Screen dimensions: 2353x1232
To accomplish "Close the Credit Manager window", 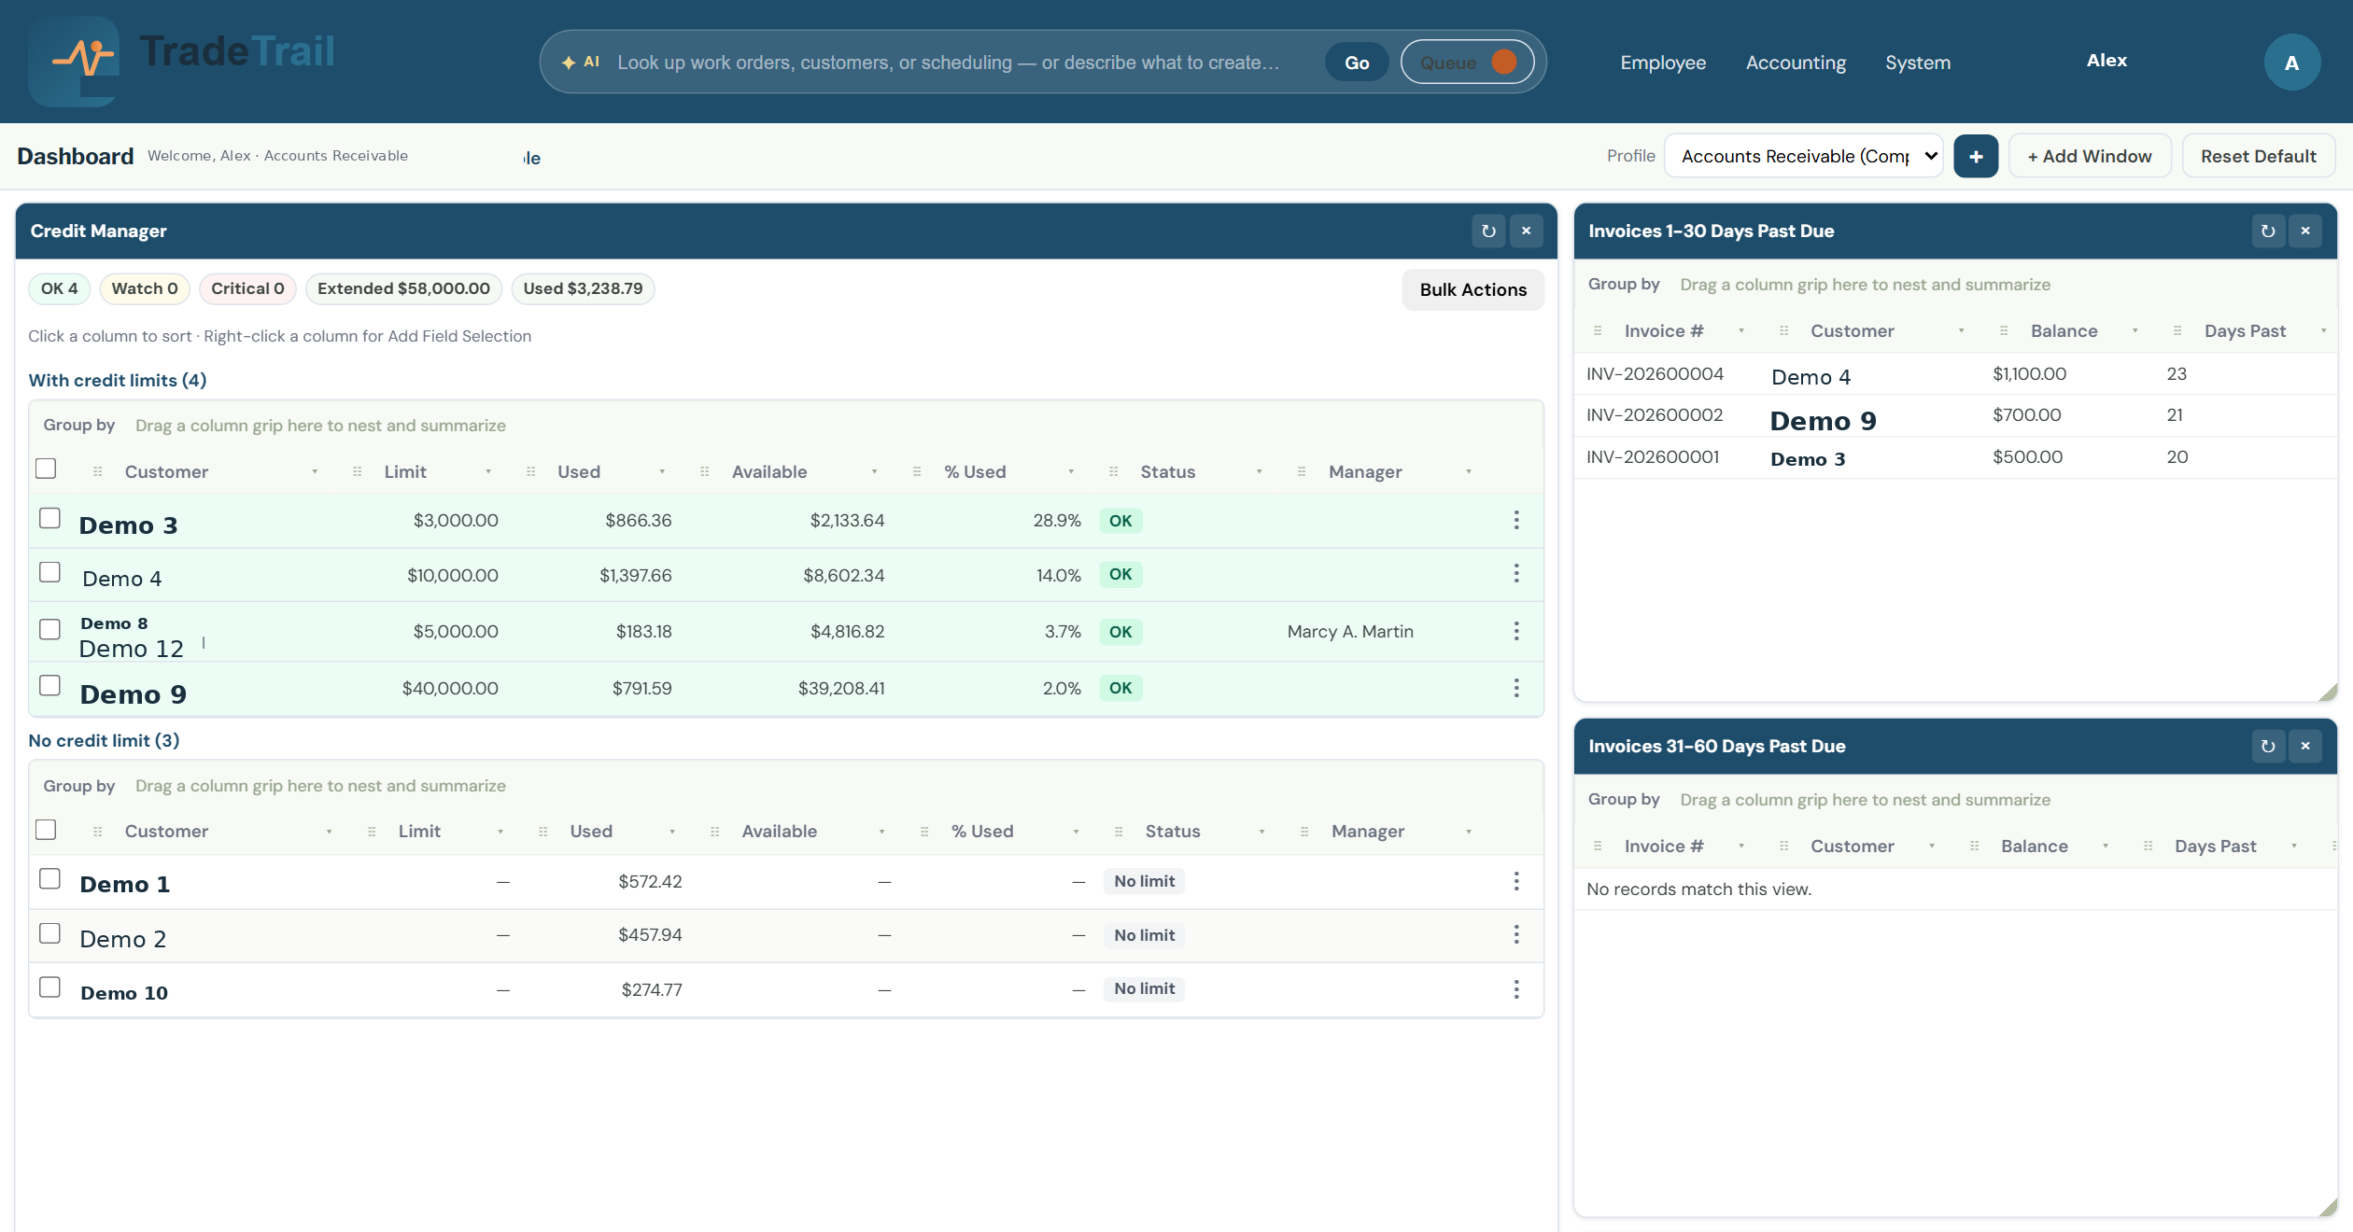I will coord(1526,231).
